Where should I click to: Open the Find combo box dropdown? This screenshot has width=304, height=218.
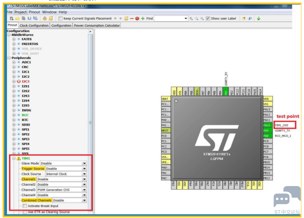tap(186, 18)
